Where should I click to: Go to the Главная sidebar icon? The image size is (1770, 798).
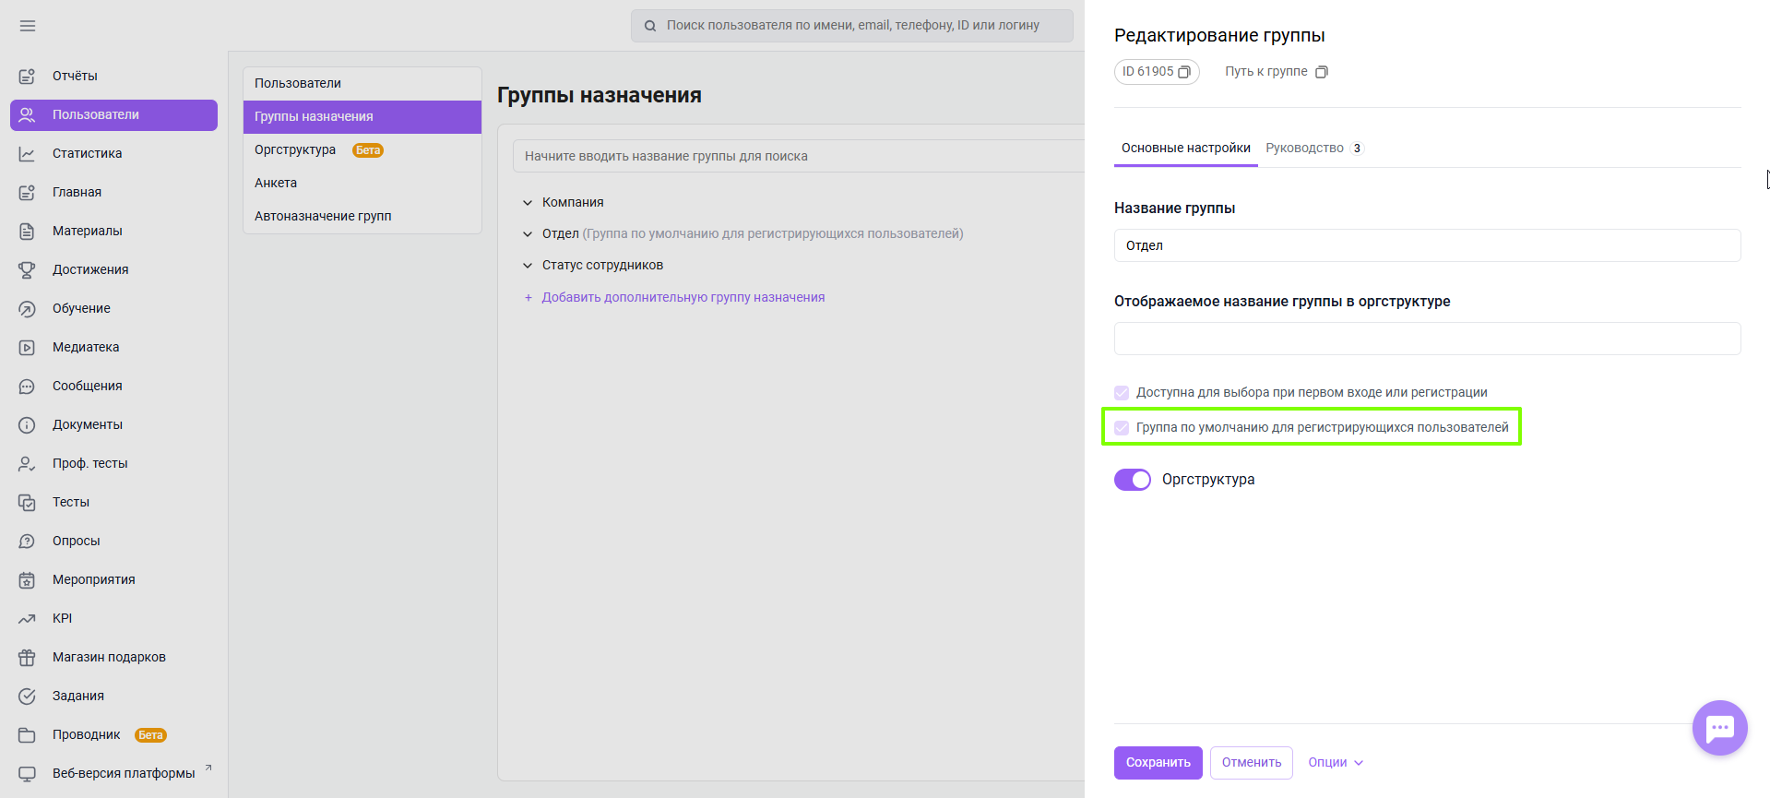pos(27,192)
